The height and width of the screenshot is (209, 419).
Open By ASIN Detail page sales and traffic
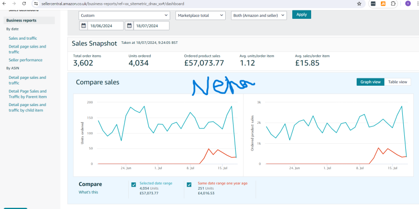click(27, 80)
